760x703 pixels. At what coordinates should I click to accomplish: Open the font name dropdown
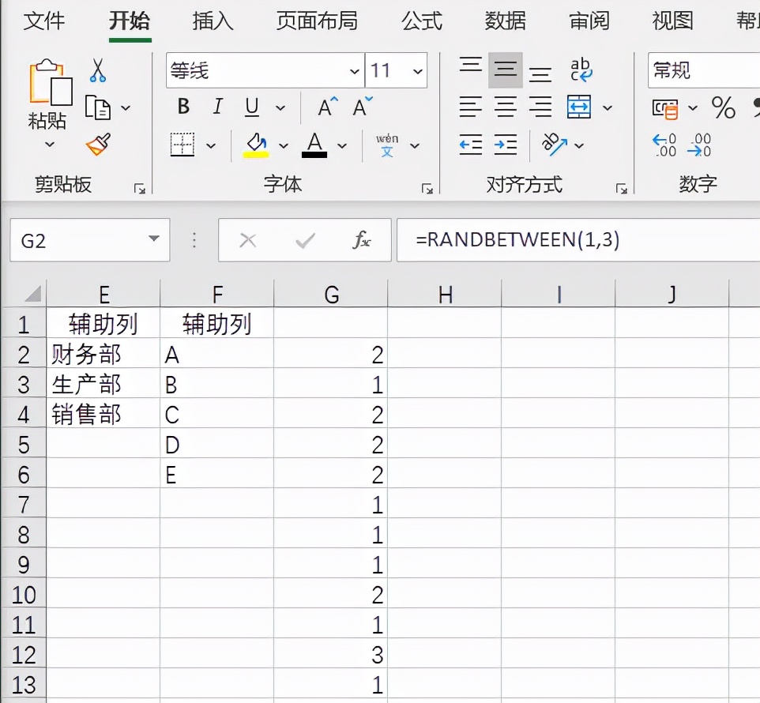click(x=355, y=70)
